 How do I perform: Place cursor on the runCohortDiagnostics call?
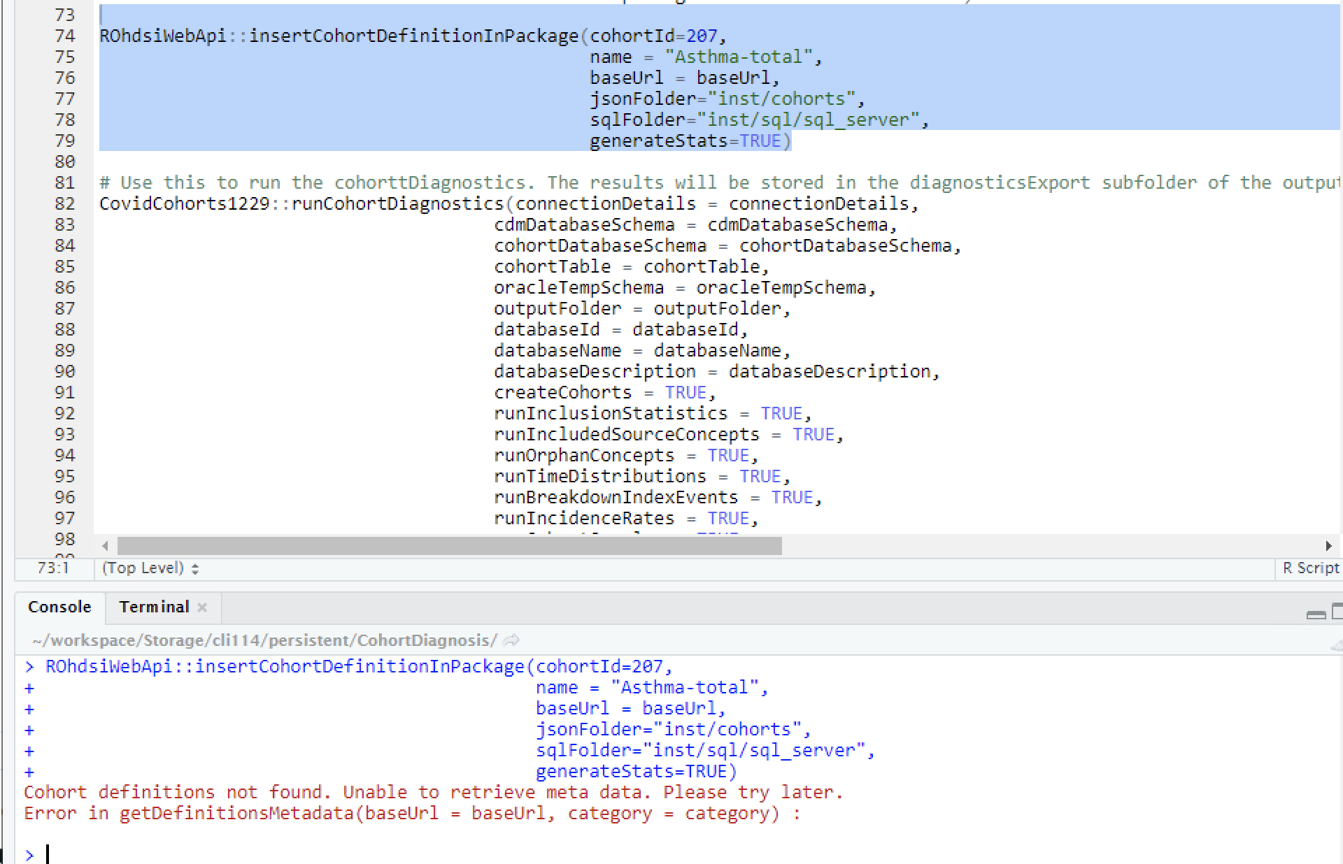399,203
